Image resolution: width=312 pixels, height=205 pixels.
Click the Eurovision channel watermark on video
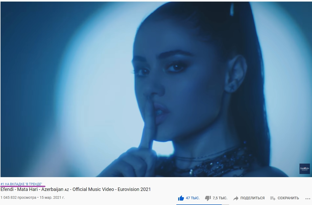coord(305,169)
